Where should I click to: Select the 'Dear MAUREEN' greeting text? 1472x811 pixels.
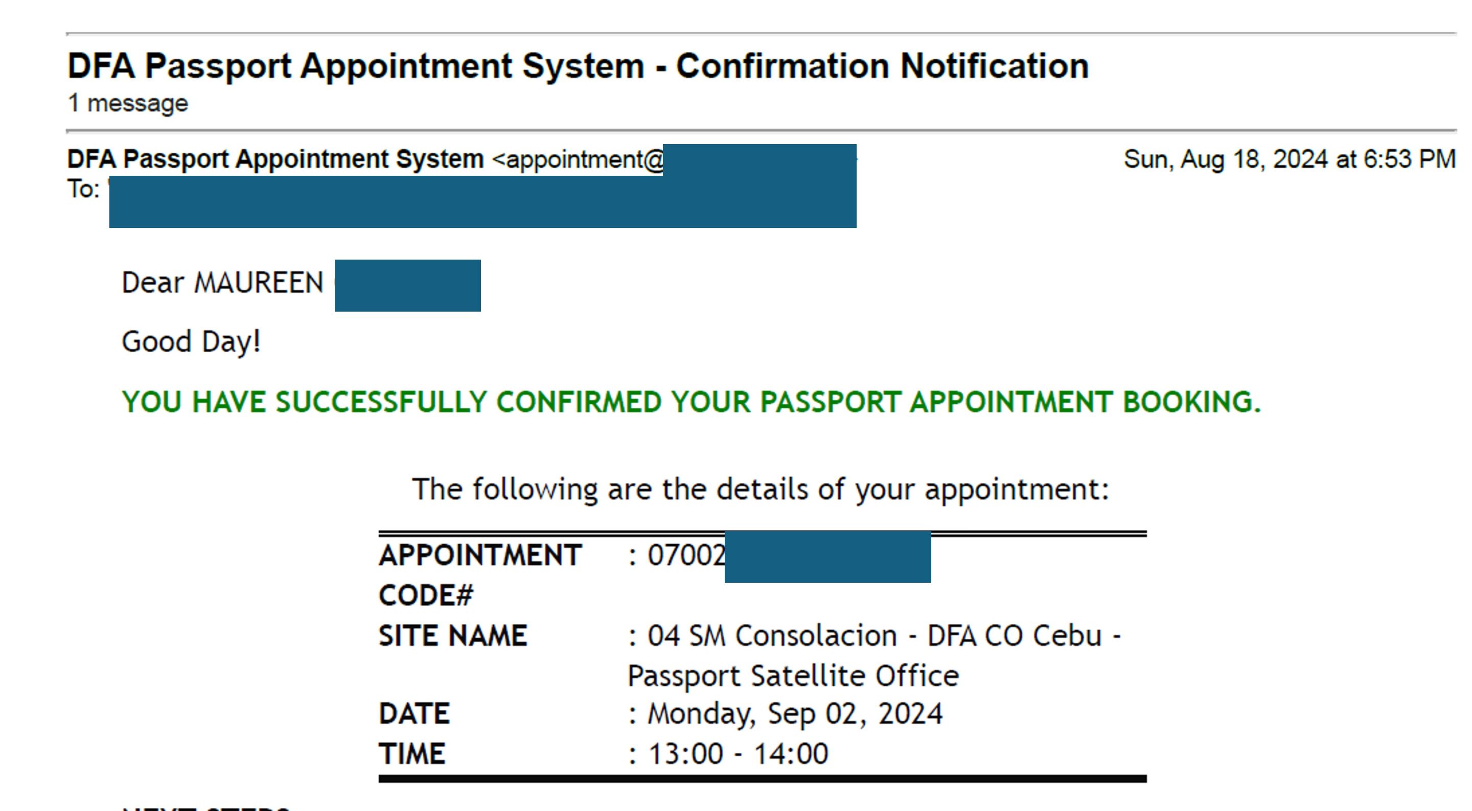point(223,283)
